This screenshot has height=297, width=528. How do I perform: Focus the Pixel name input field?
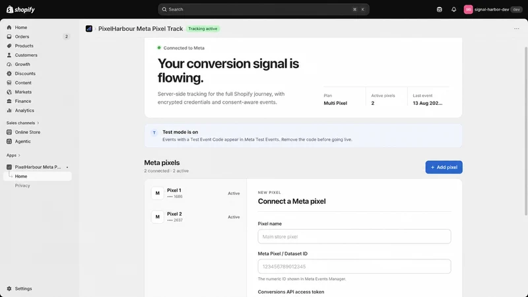(354, 236)
